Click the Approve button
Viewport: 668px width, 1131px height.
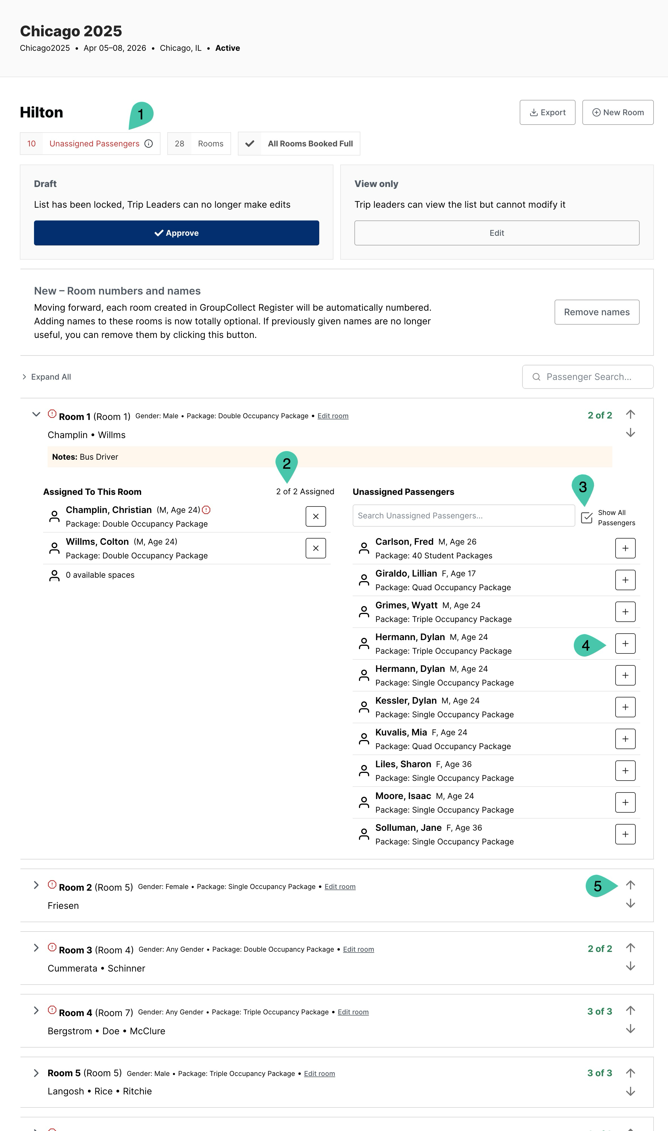coord(176,233)
